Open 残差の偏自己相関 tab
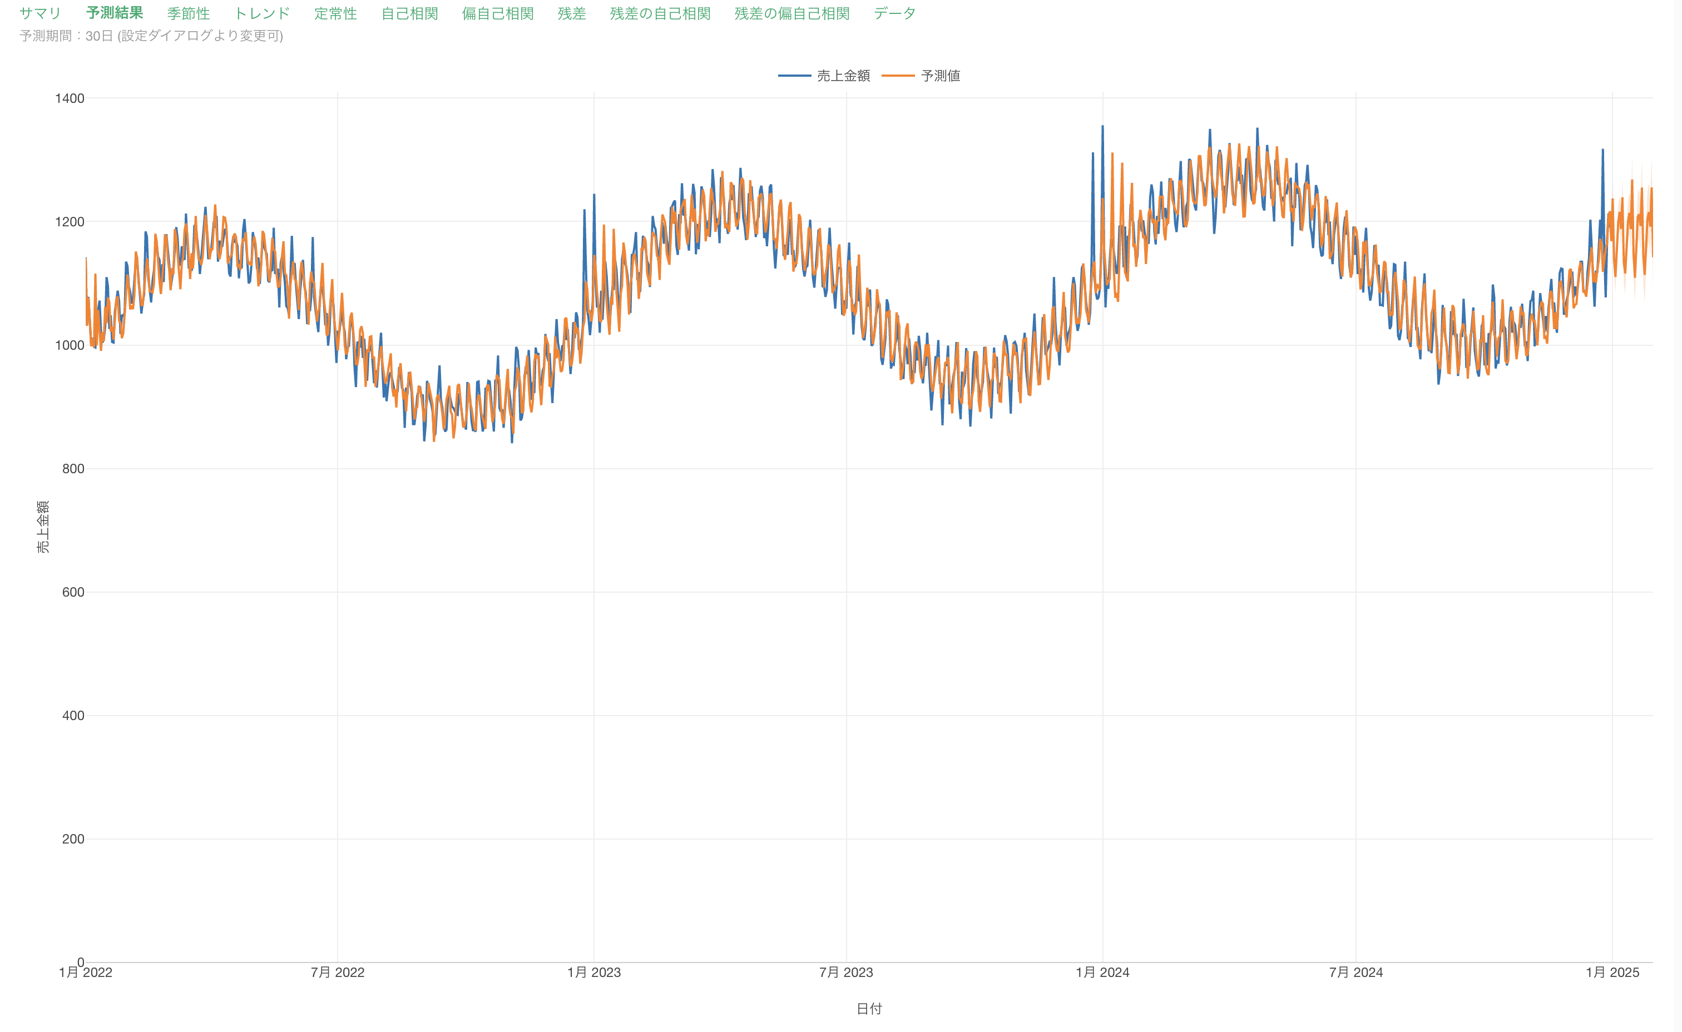This screenshot has width=1682, height=1032. click(x=792, y=14)
